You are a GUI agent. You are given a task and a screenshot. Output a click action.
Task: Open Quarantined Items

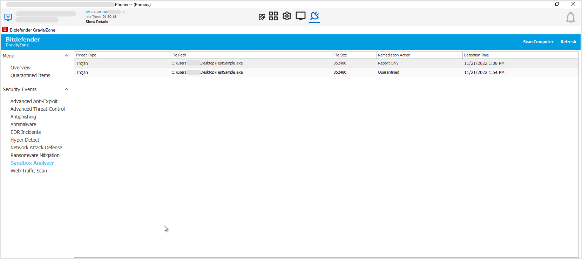tap(30, 75)
